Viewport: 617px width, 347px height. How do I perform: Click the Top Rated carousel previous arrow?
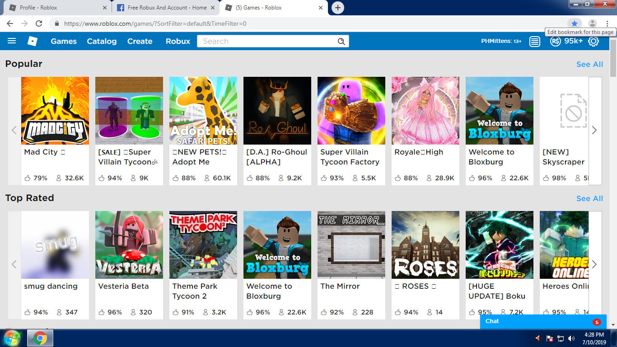14,264
